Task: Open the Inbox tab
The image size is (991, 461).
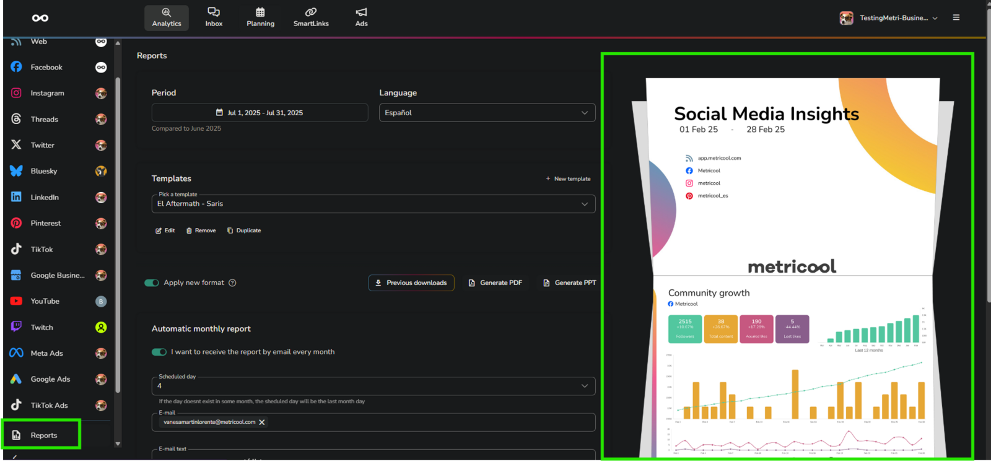Action: pyautogui.click(x=214, y=17)
